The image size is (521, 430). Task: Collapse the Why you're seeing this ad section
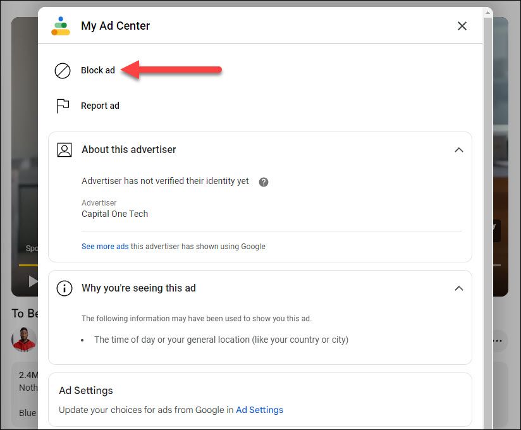pos(460,288)
